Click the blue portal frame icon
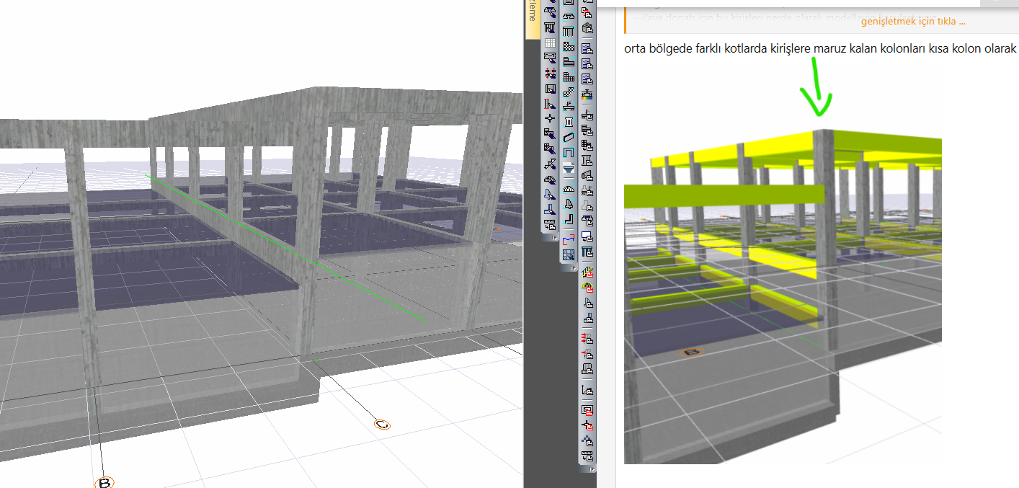The width and height of the screenshot is (1019, 488). (x=569, y=152)
